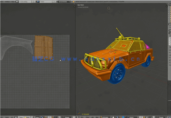This screenshot has height=118, width=171.
Task: Open the 3D viewport Select menu
Action: [x=87, y=117]
